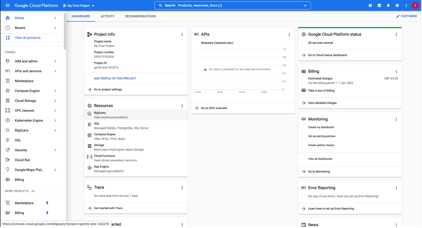Click Create uptime checks

[x=321, y=145]
